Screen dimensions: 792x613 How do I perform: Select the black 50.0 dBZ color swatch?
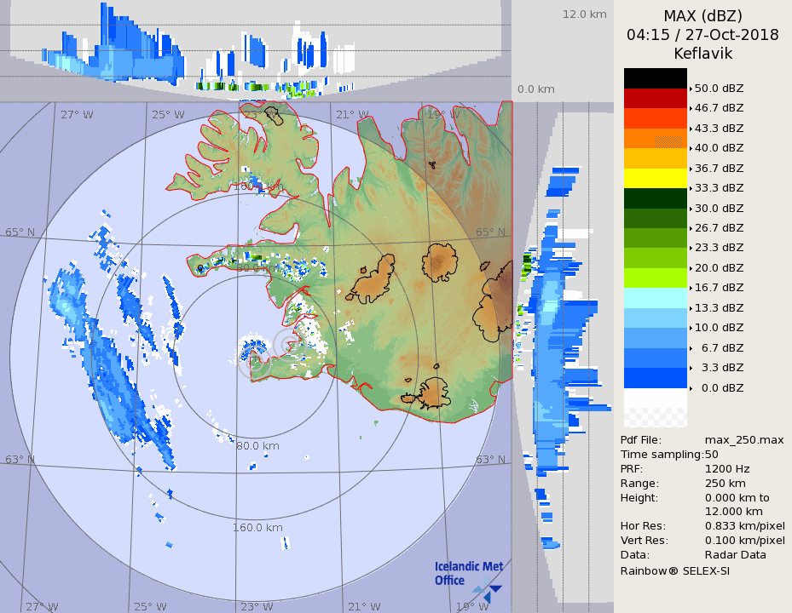click(655, 78)
